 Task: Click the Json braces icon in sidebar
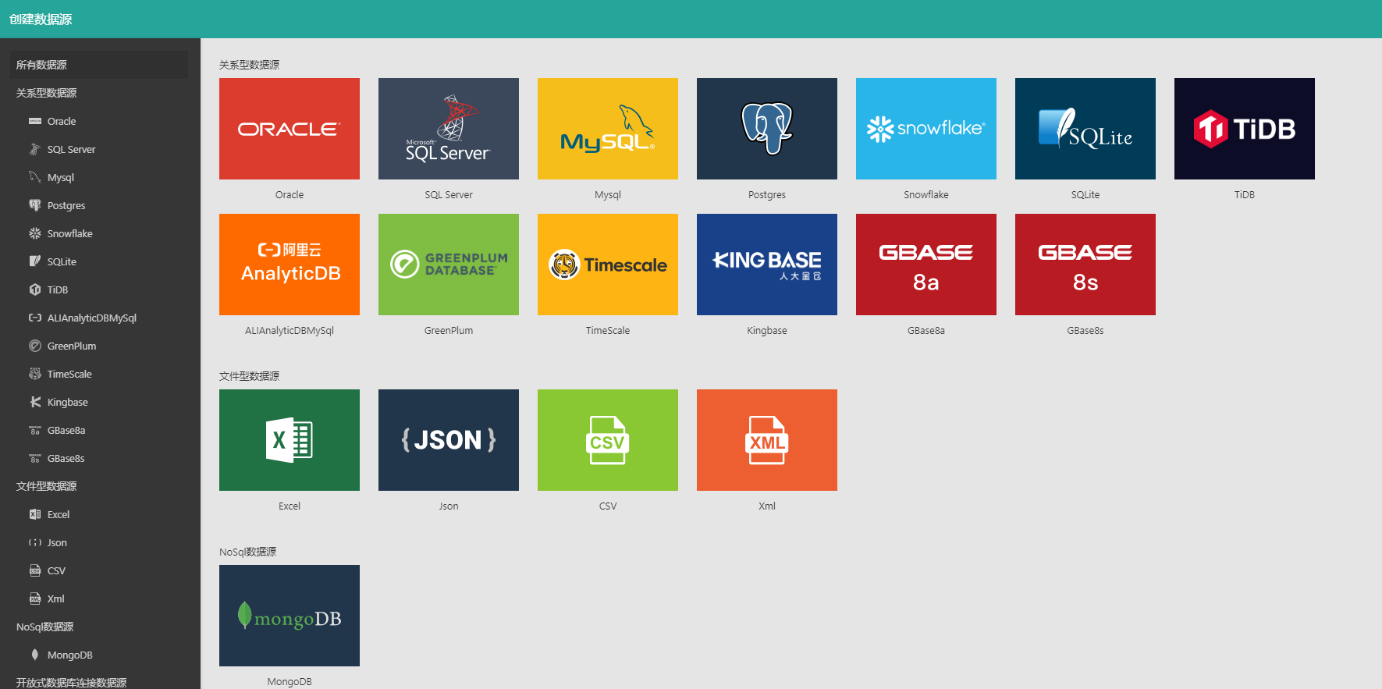click(x=35, y=542)
